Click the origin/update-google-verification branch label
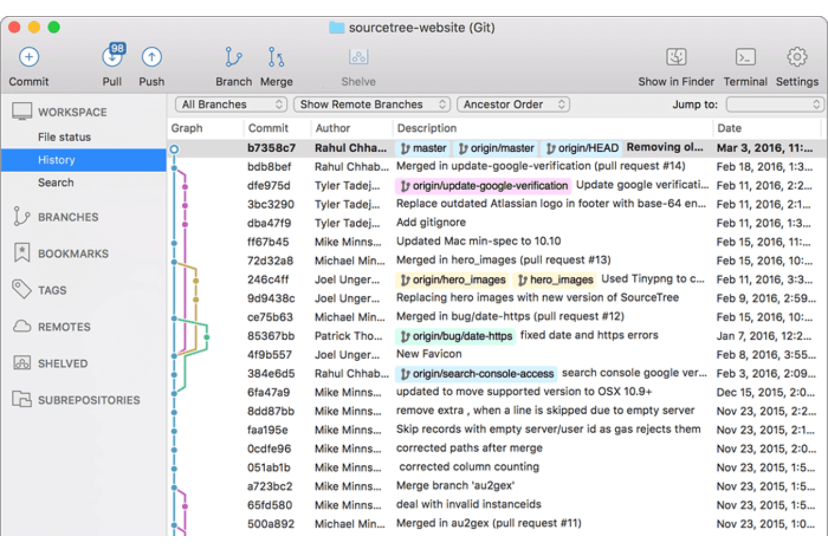 (483, 186)
